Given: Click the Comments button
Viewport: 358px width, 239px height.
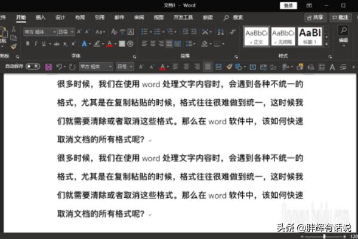Looking at the screenshot, I should (x=340, y=17).
